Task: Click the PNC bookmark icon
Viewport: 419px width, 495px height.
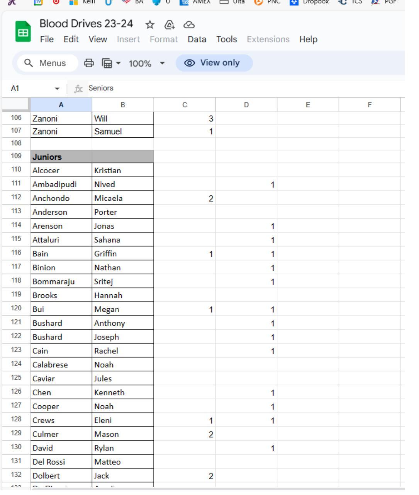Action: [258, 2]
